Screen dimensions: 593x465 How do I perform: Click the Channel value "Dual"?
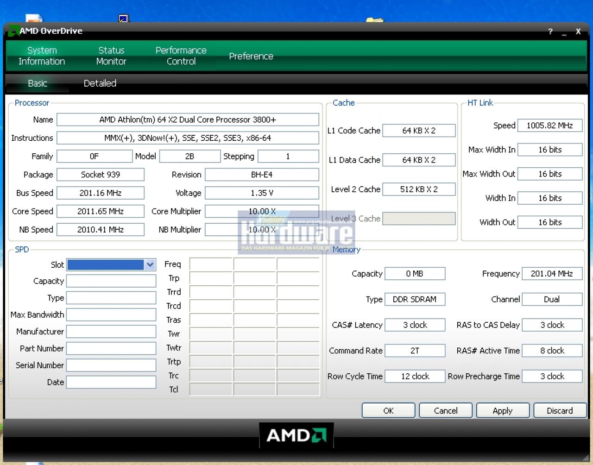point(552,299)
